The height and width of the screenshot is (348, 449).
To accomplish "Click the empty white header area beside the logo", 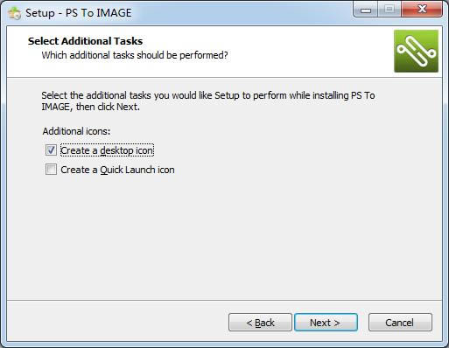I will pos(309,51).
